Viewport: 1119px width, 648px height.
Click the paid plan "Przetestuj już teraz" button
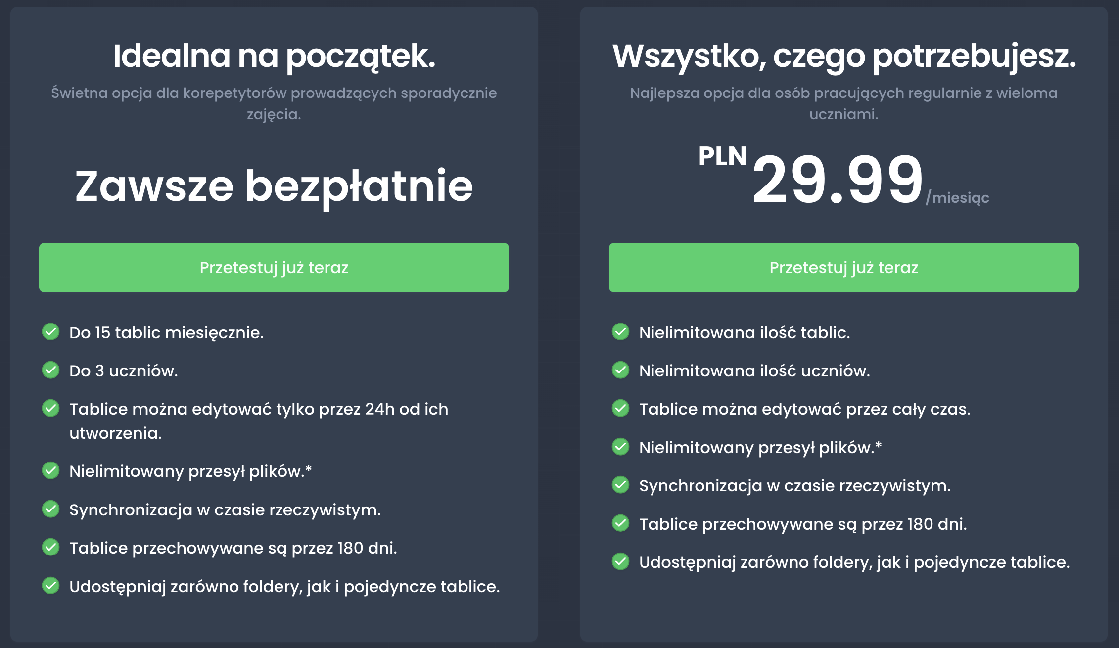(x=843, y=268)
